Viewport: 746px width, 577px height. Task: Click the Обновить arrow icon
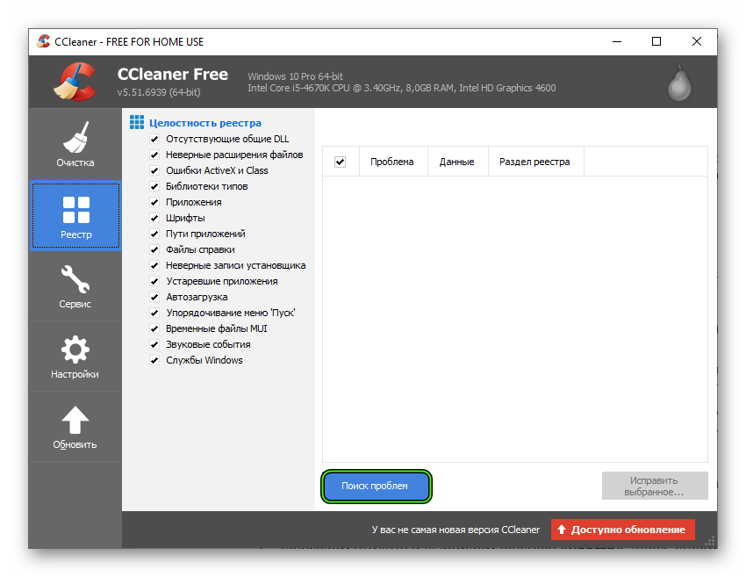pyautogui.click(x=75, y=427)
